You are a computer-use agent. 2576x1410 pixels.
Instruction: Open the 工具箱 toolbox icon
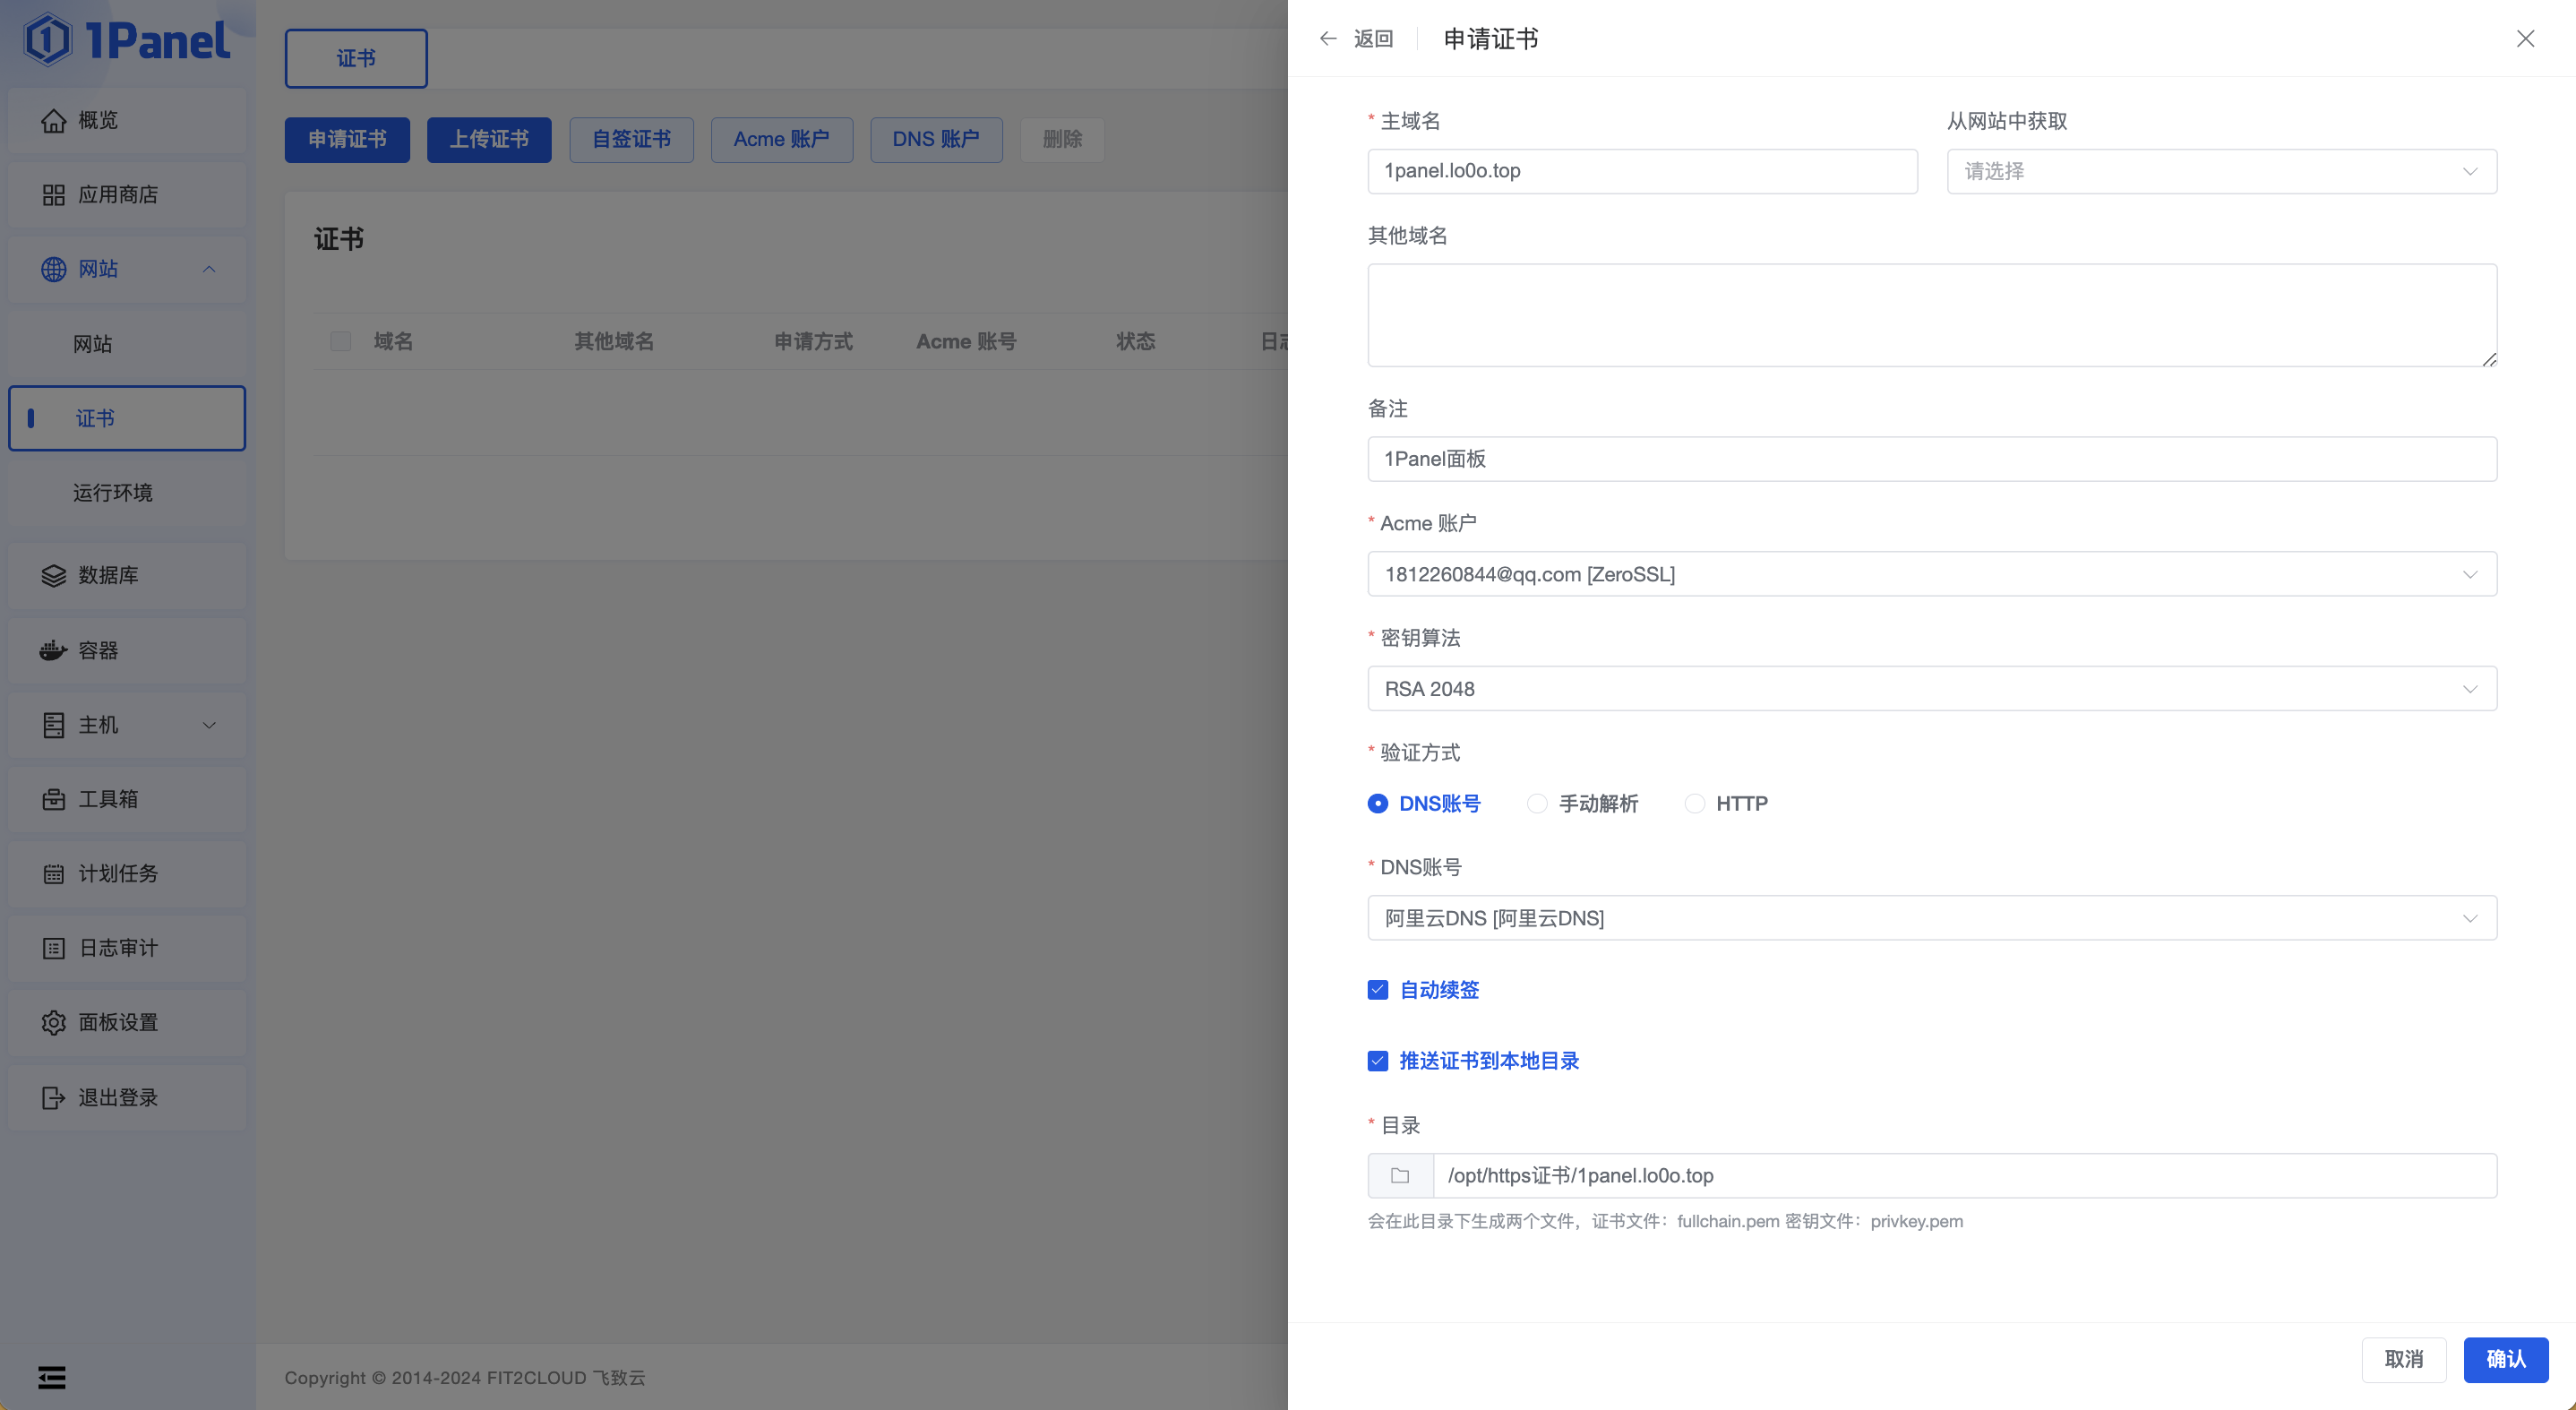54,799
